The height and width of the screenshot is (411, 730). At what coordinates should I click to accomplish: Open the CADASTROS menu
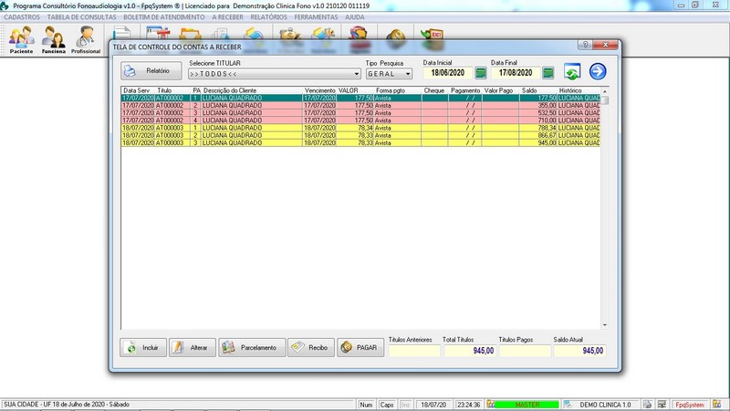click(x=21, y=16)
